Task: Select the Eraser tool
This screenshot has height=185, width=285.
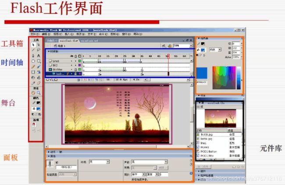Action: click(39, 83)
